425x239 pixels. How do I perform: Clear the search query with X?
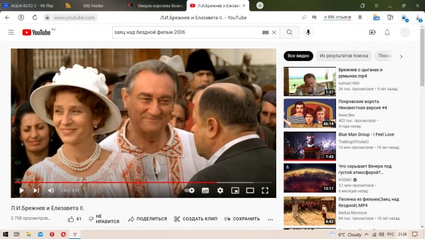pyautogui.click(x=274, y=33)
